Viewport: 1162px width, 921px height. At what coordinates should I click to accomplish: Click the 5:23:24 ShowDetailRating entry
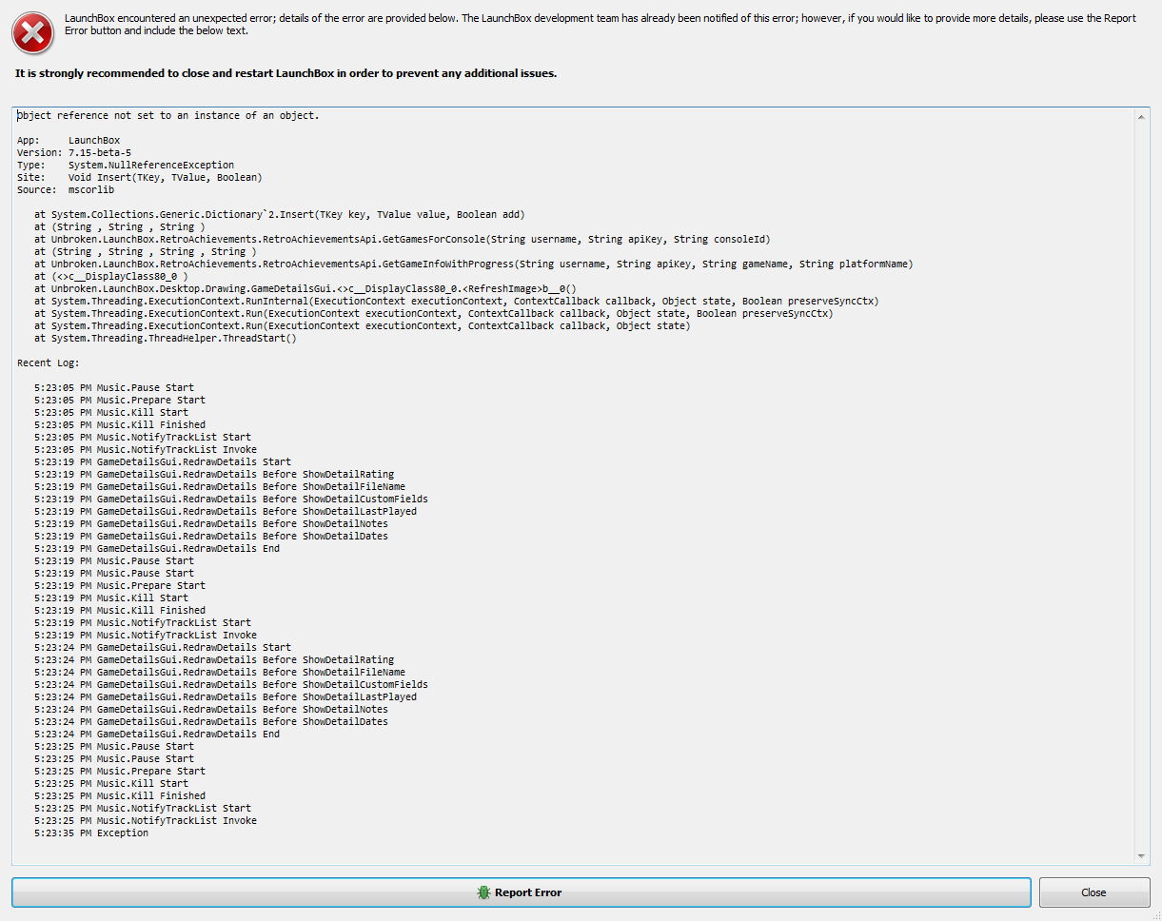[x=214, y=659]
